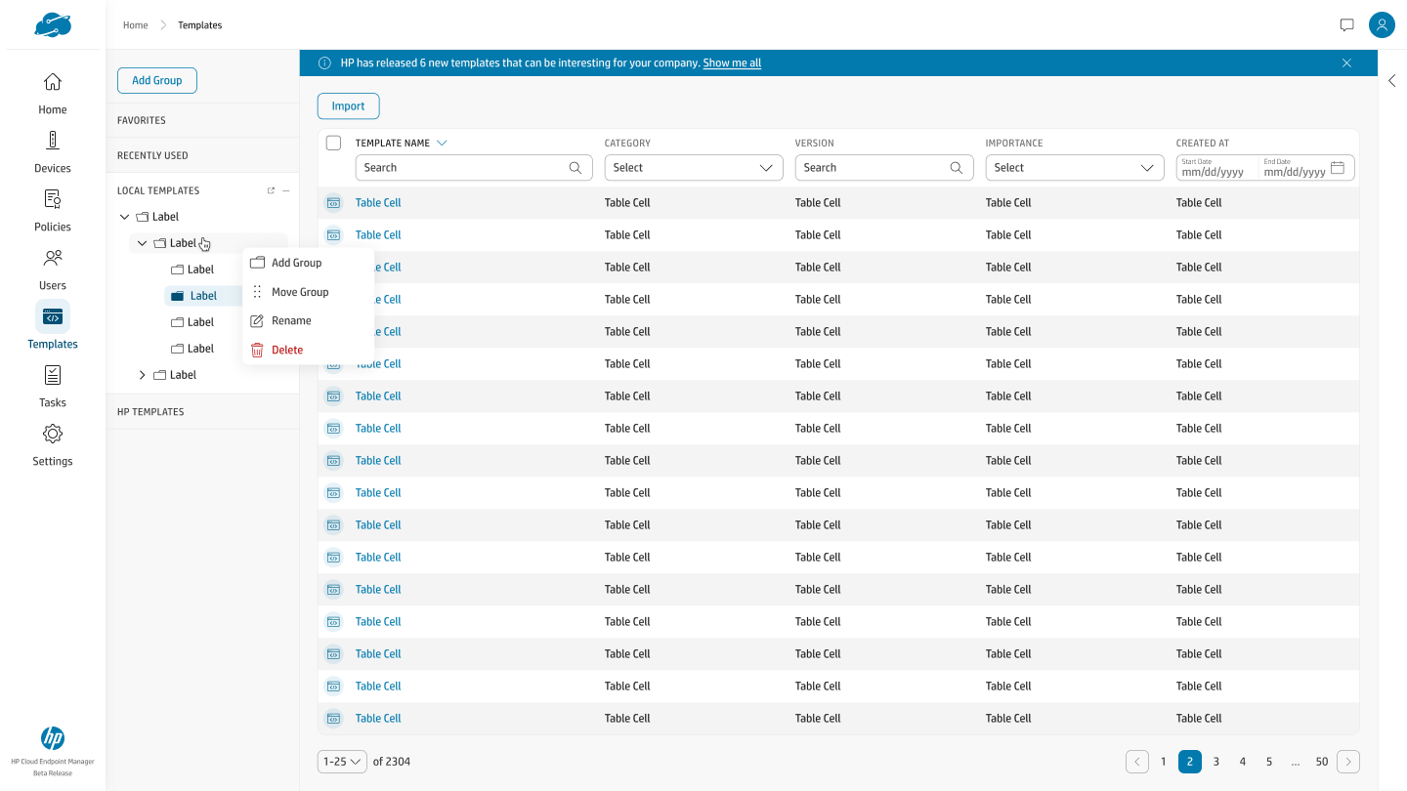Collapse the nested expanded Label chevron
Screen dimensions: 1407x791
(x=142, y=243)
